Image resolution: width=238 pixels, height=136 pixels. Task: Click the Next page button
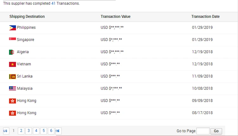[x=58, y=131]
